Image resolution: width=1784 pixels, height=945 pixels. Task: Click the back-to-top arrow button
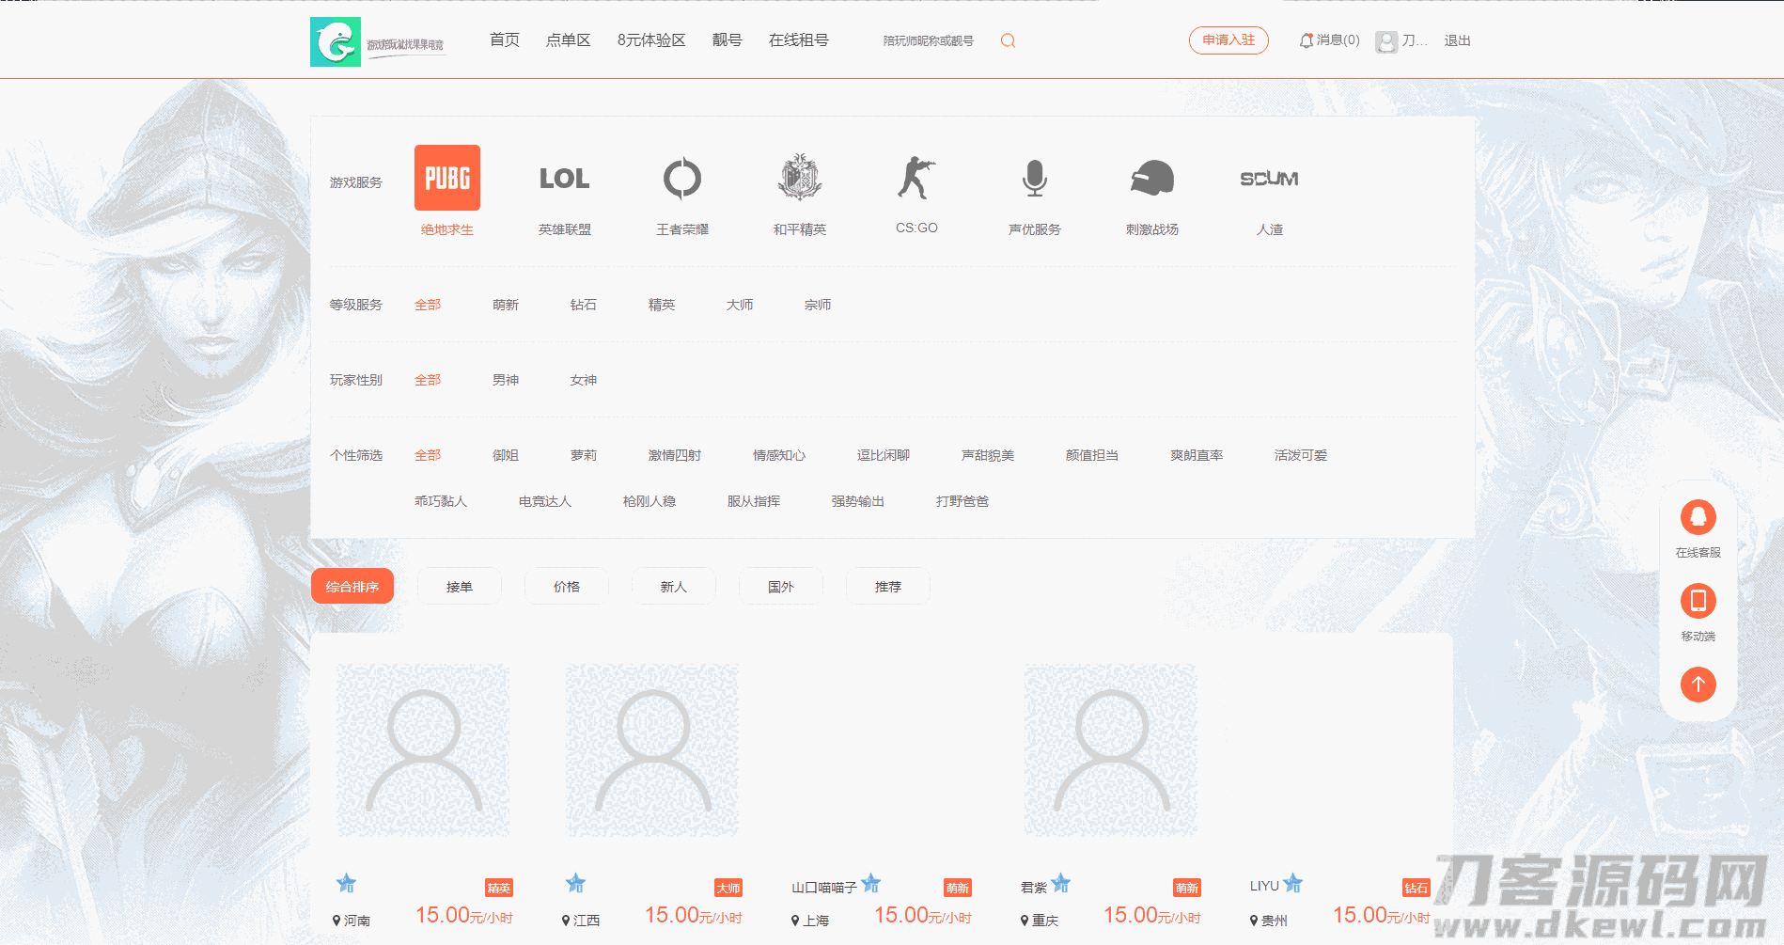pos(1698,685)
